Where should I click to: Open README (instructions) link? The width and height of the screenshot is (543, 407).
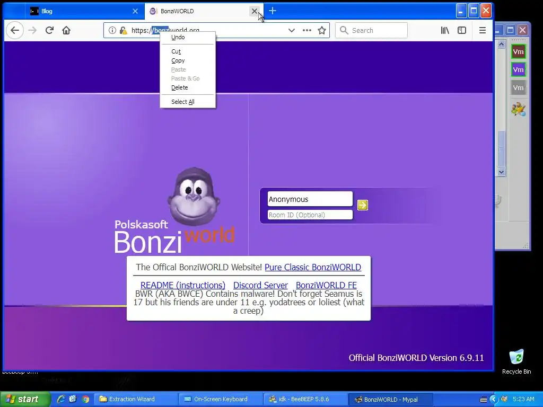coord(183,285)
